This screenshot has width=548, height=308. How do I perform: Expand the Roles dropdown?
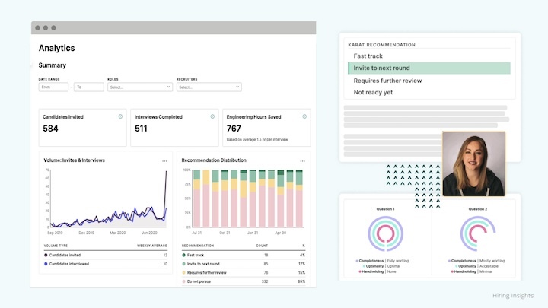[139, 87]
